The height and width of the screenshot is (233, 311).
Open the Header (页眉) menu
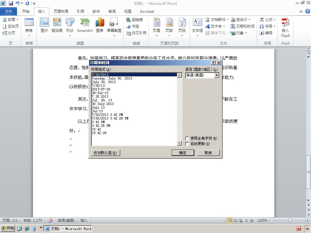[156, 27]
